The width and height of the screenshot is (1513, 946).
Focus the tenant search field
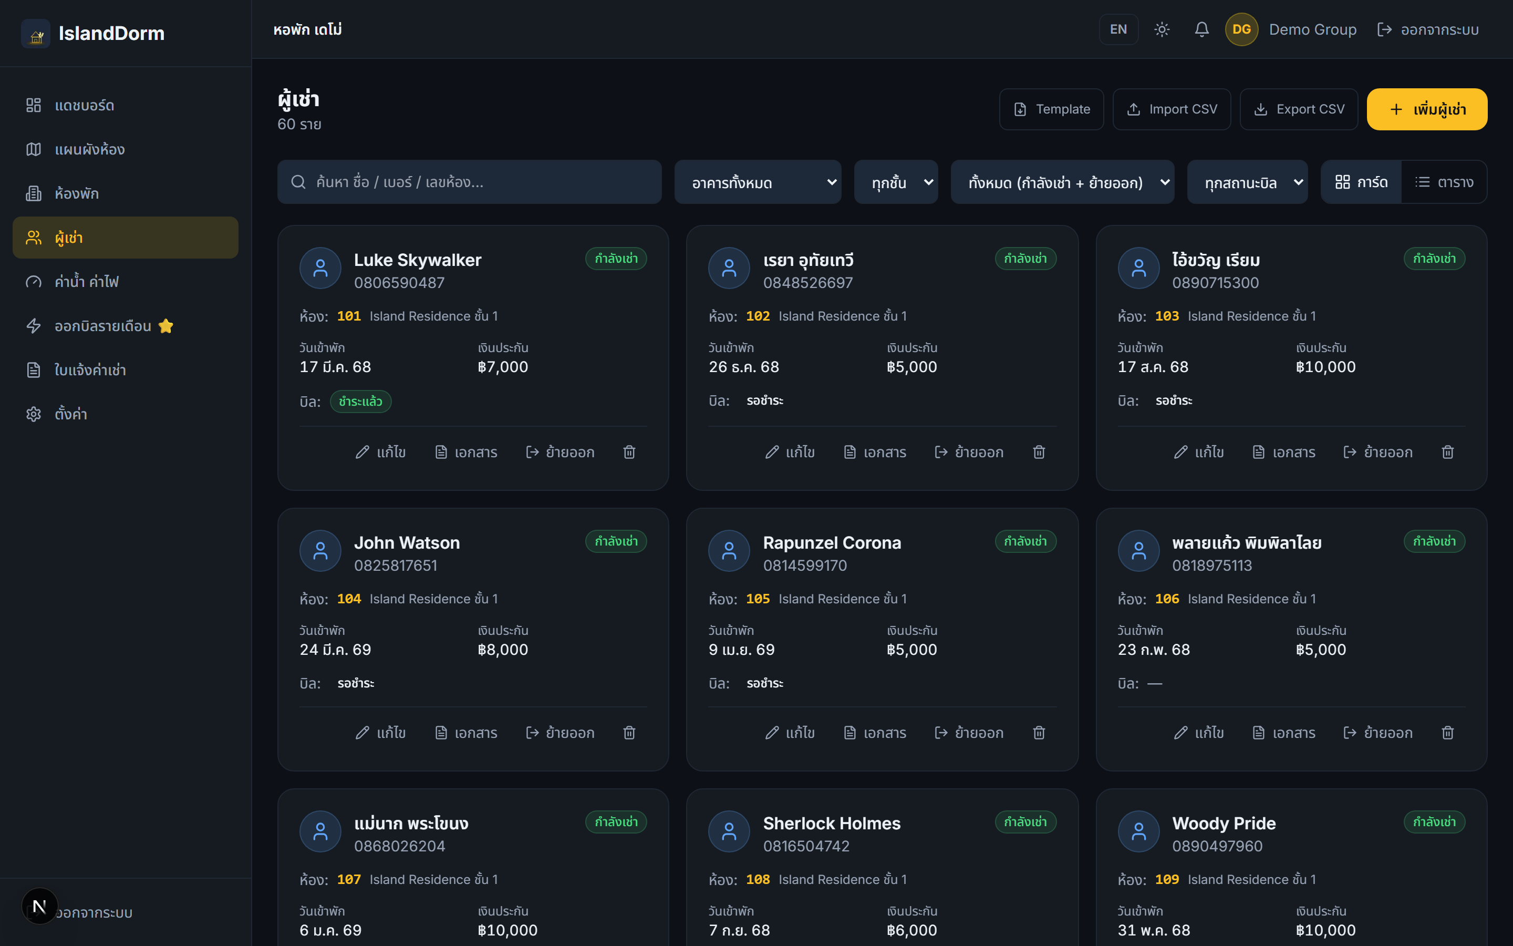point(470,182)
